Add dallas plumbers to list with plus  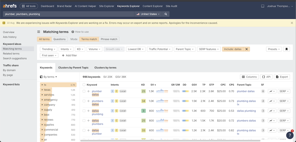pos(88,120)
